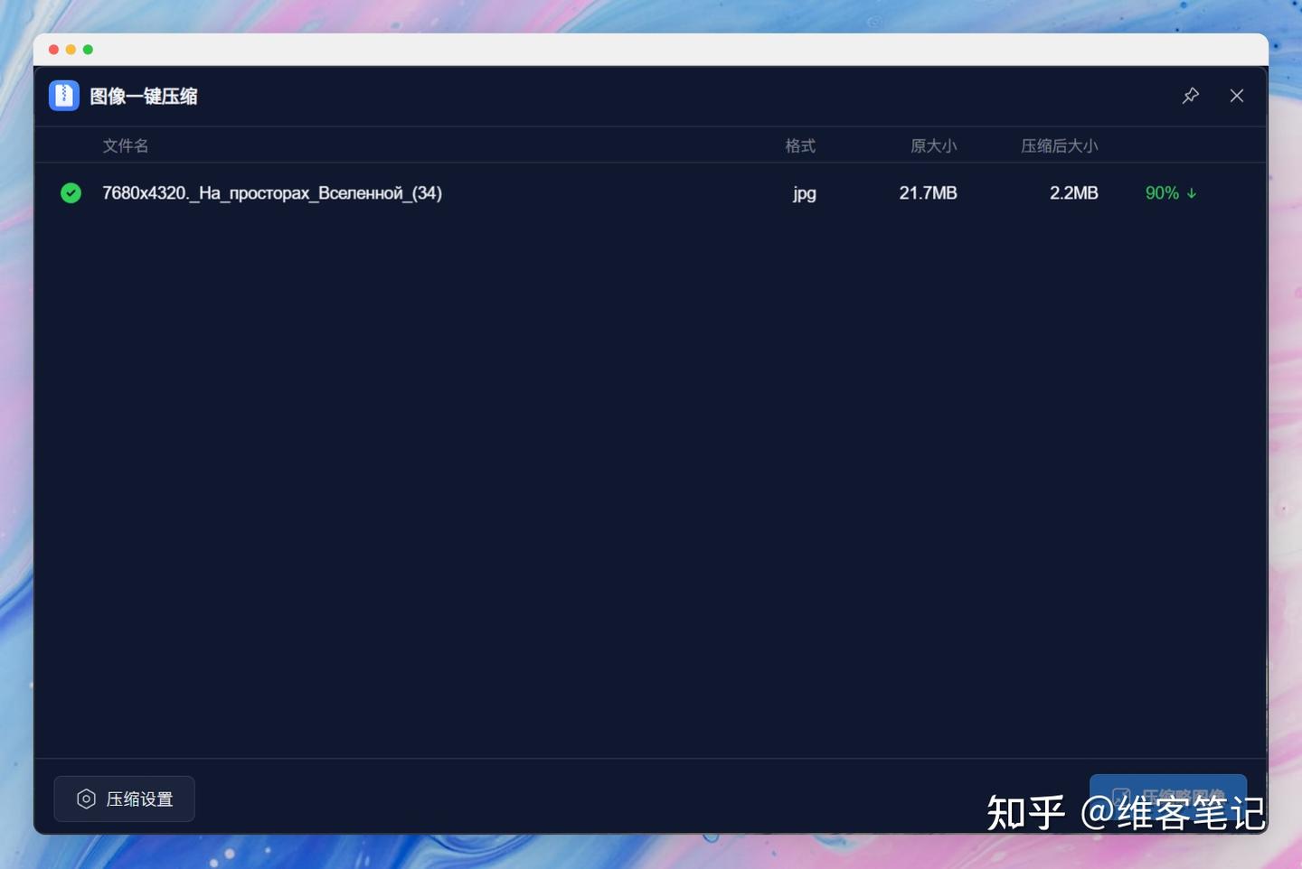Click the blue zip app icon in title bar
Viewport: 1302px width, 869px height.
pos(63,96)
